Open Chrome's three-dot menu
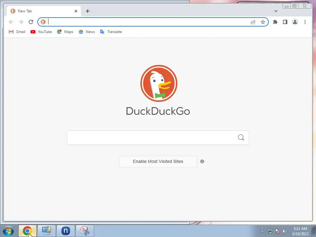This screenshot has width=316, height=237. coord(305,22)
